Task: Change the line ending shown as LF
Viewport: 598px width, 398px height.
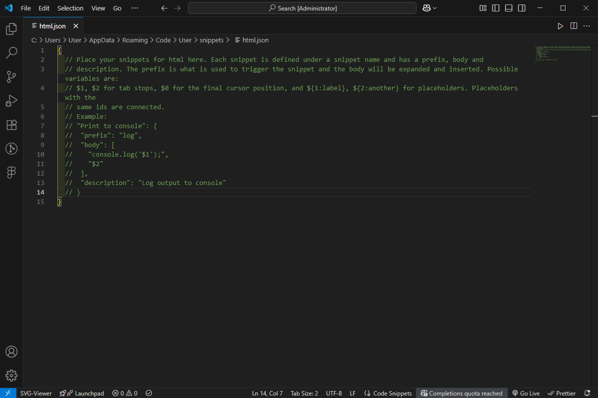Action: 353,393
